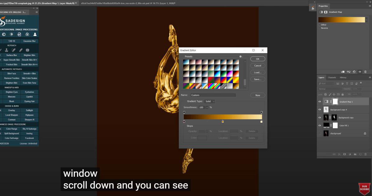Hide the Background copy layer
Image resolution: width=372 pixels, height=196 pixels.
(x=319, y=117)
